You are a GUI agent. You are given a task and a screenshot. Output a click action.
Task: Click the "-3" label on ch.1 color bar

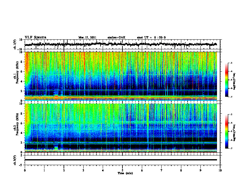click(231, 63)
